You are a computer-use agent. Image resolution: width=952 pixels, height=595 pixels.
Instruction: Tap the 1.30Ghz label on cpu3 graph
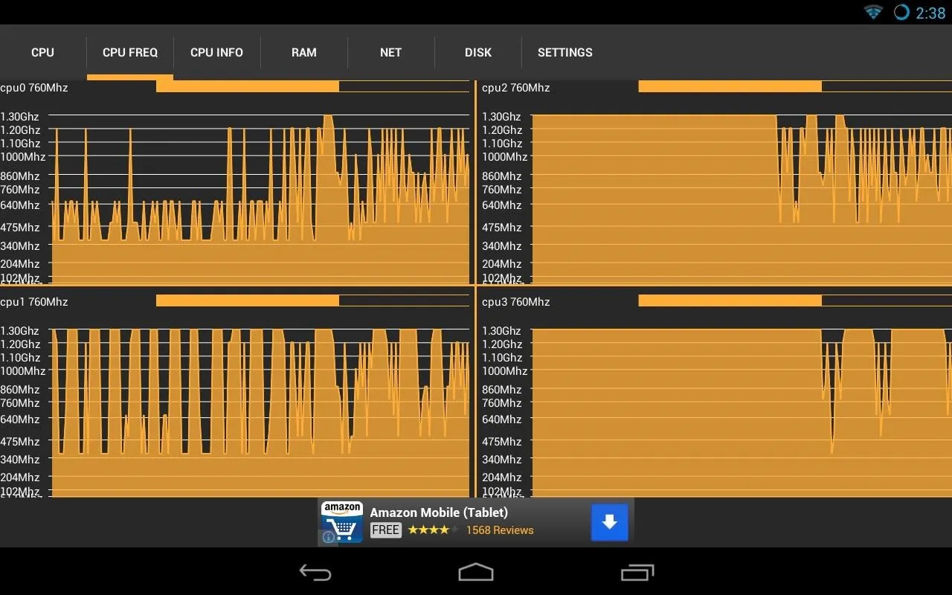coord(502,331)
